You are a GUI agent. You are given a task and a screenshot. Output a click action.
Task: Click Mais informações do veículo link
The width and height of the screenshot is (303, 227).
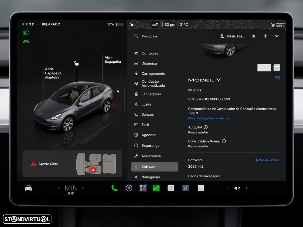click(208, 118)
